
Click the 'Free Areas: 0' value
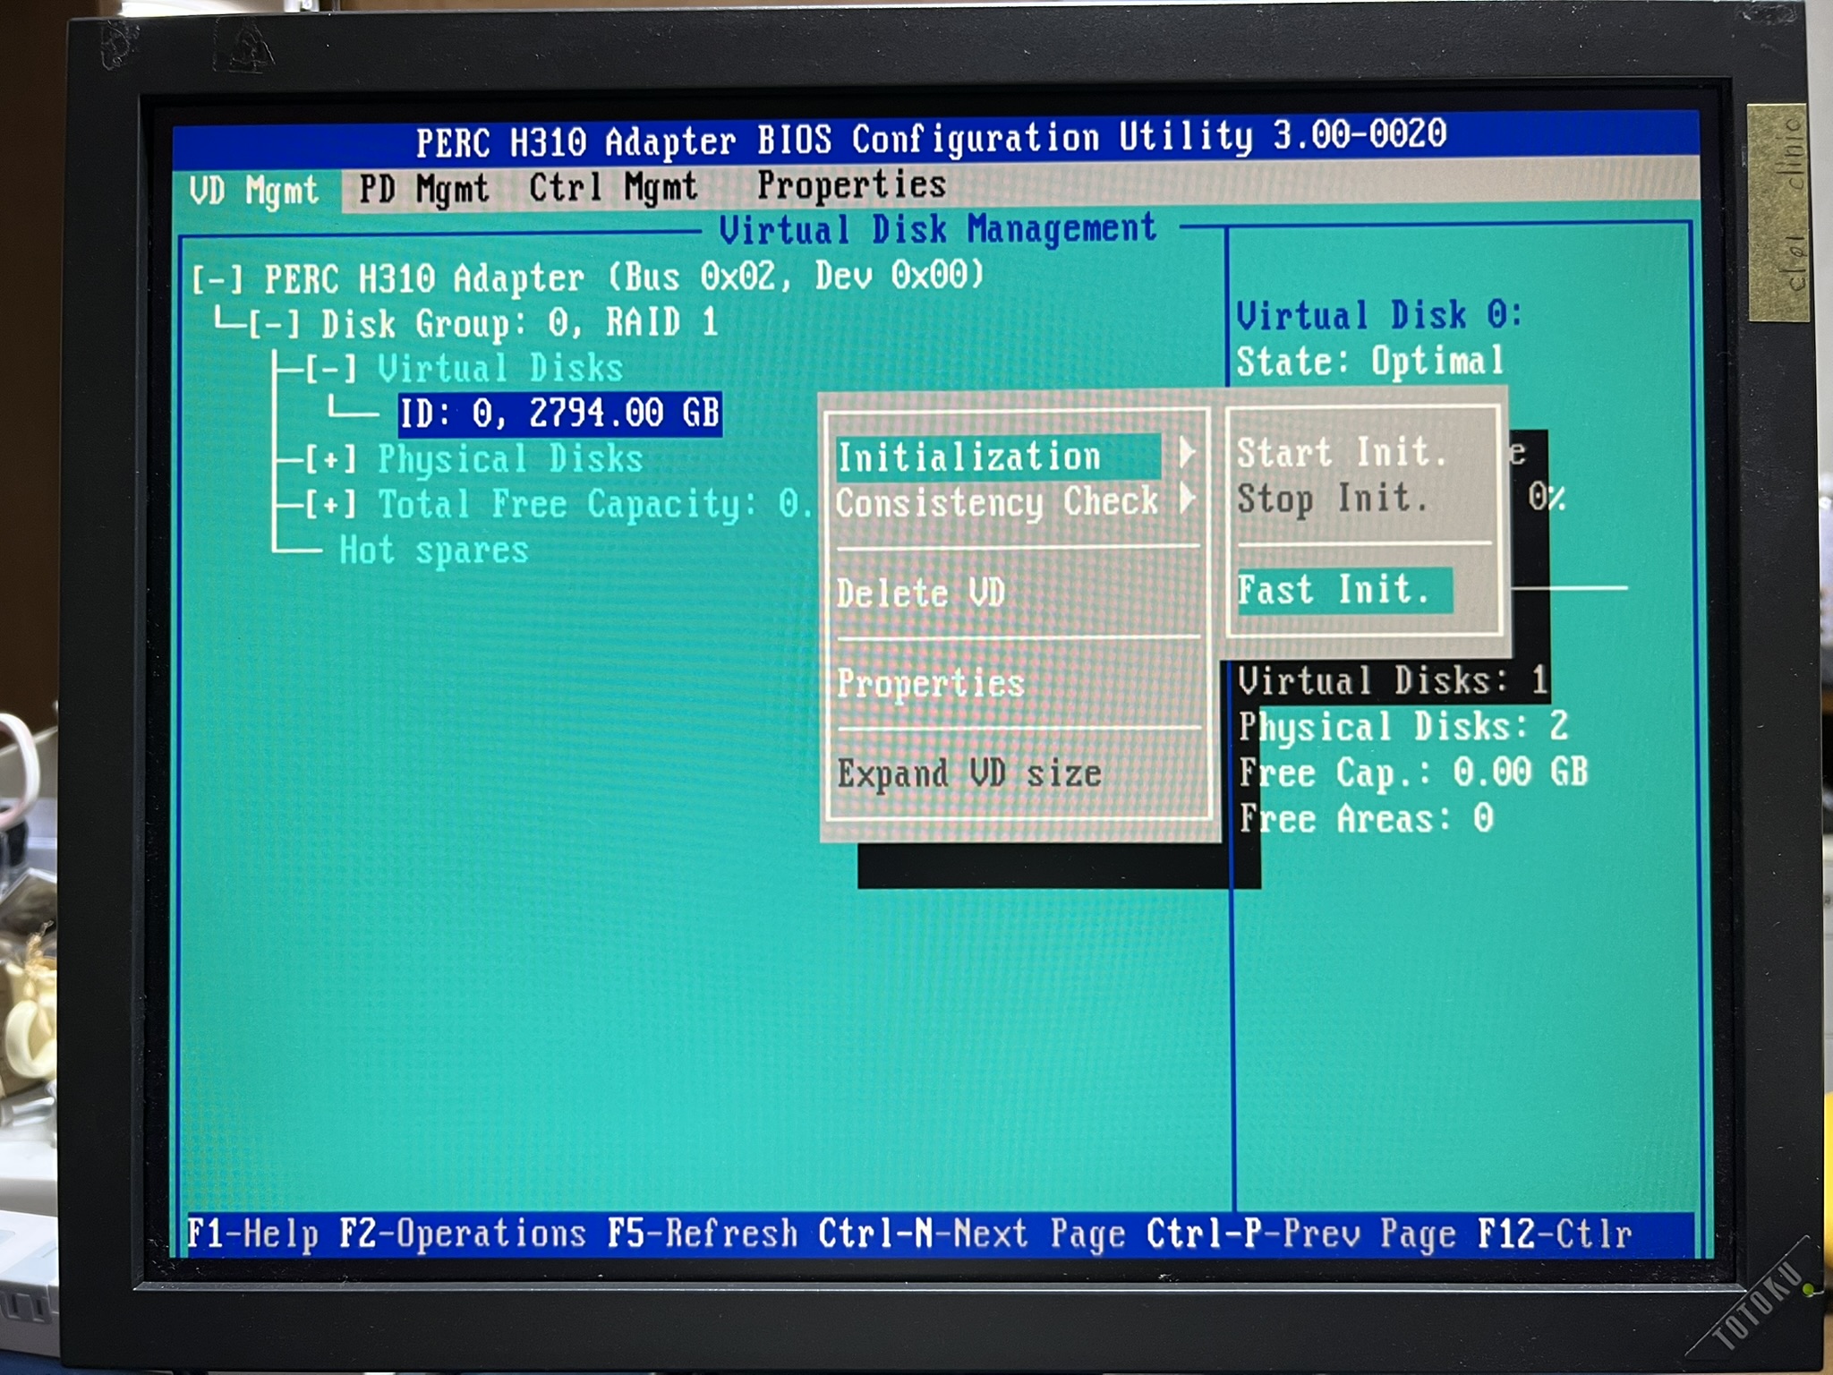click(1366, 818)
